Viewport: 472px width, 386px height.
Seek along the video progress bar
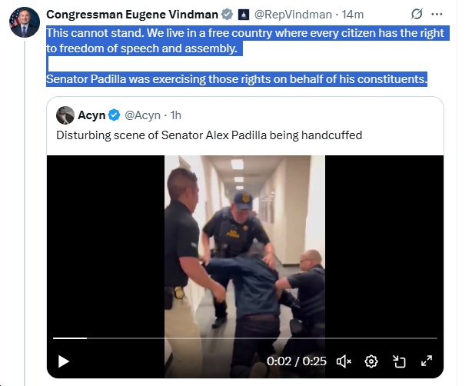point(245,338)
